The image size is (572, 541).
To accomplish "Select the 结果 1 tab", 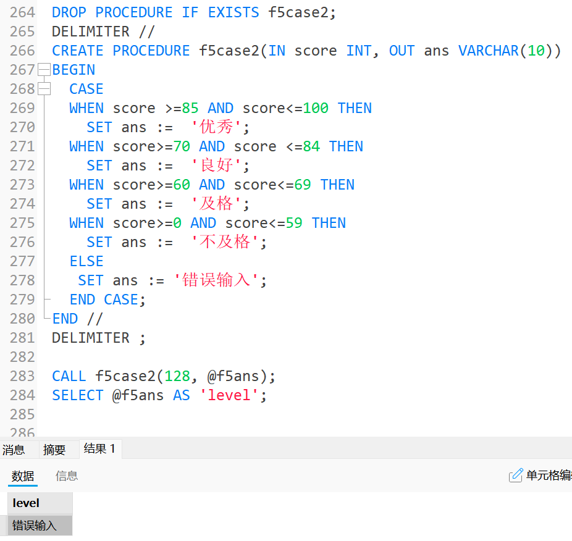I will (99, 449).
